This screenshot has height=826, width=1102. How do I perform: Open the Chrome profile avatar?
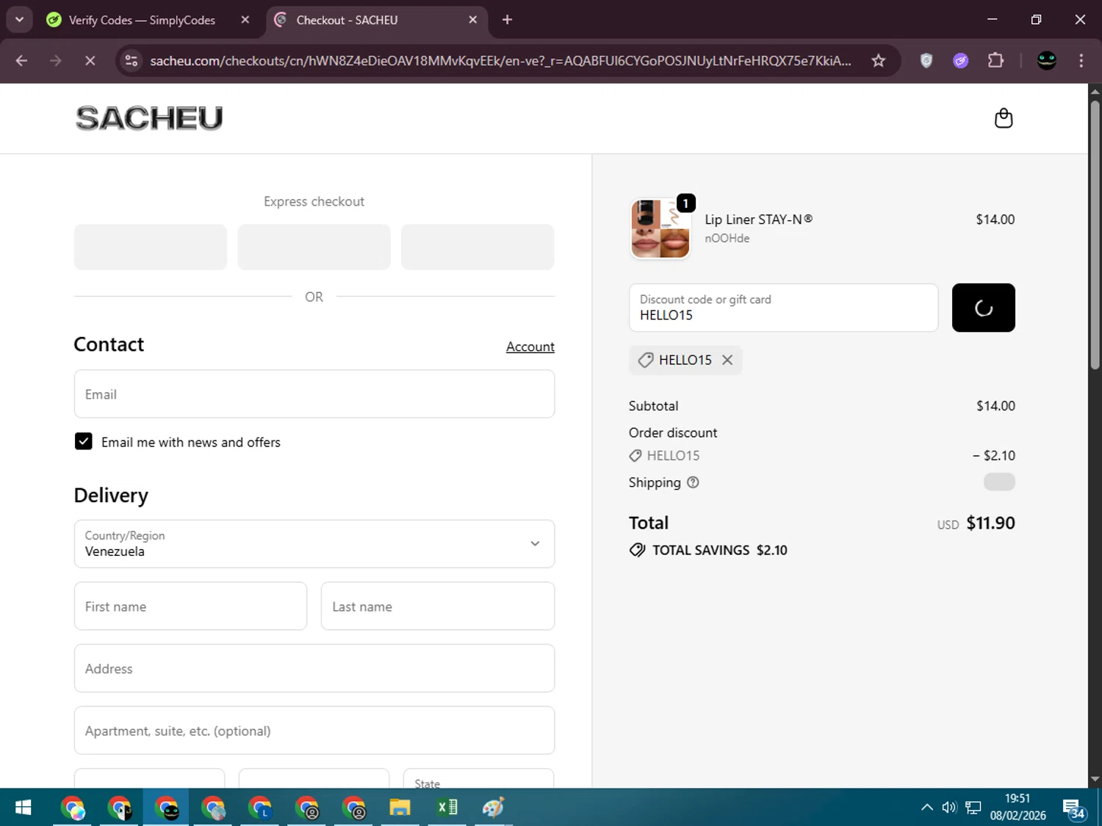pyautogui.click(x=1047, y=61)
